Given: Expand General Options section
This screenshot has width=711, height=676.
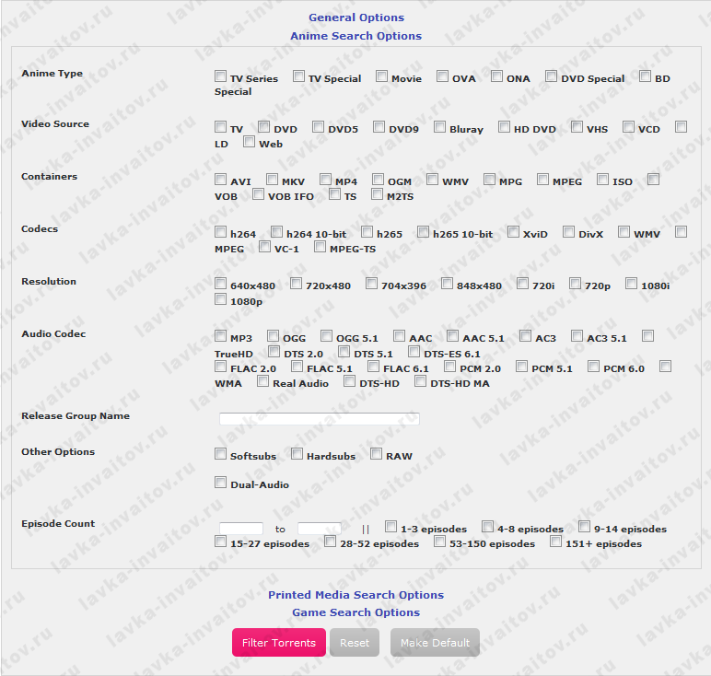Looking at the screenshot, I should (x=356, y=17).
